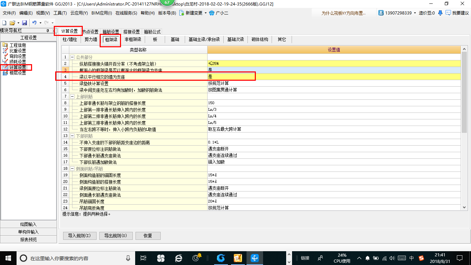Collapse the 下部钢筋 group

(72, 136)
